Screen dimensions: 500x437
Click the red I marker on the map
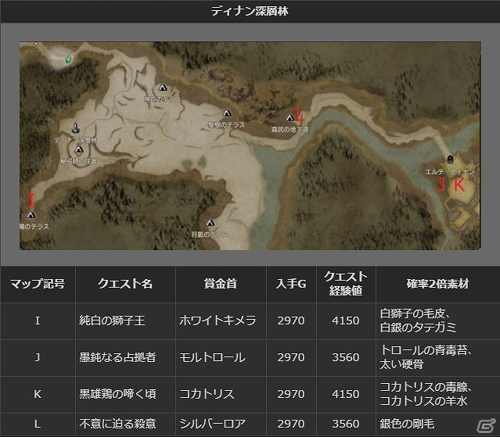click(x=31, y=201)
